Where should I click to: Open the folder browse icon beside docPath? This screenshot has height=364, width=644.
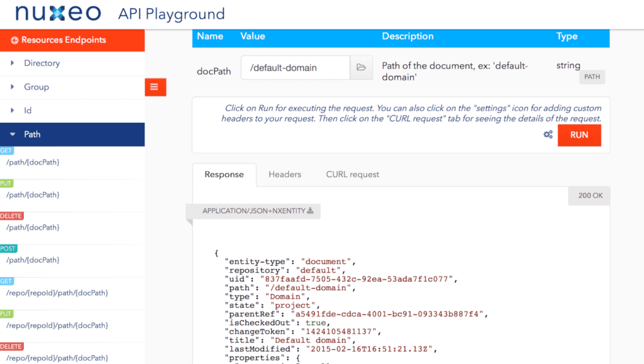point(361,68)
